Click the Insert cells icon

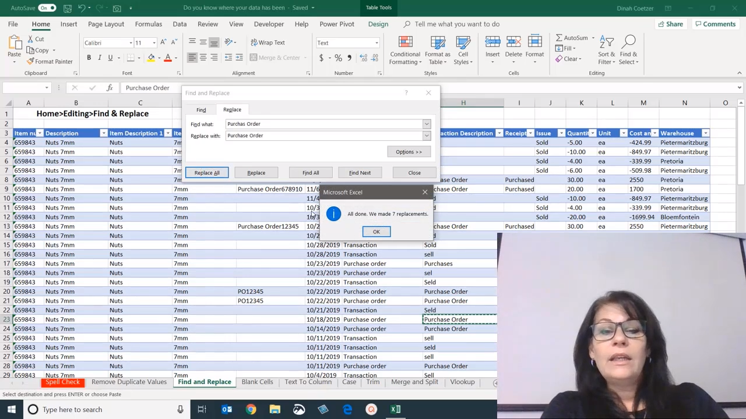click(x=492, y=42)
